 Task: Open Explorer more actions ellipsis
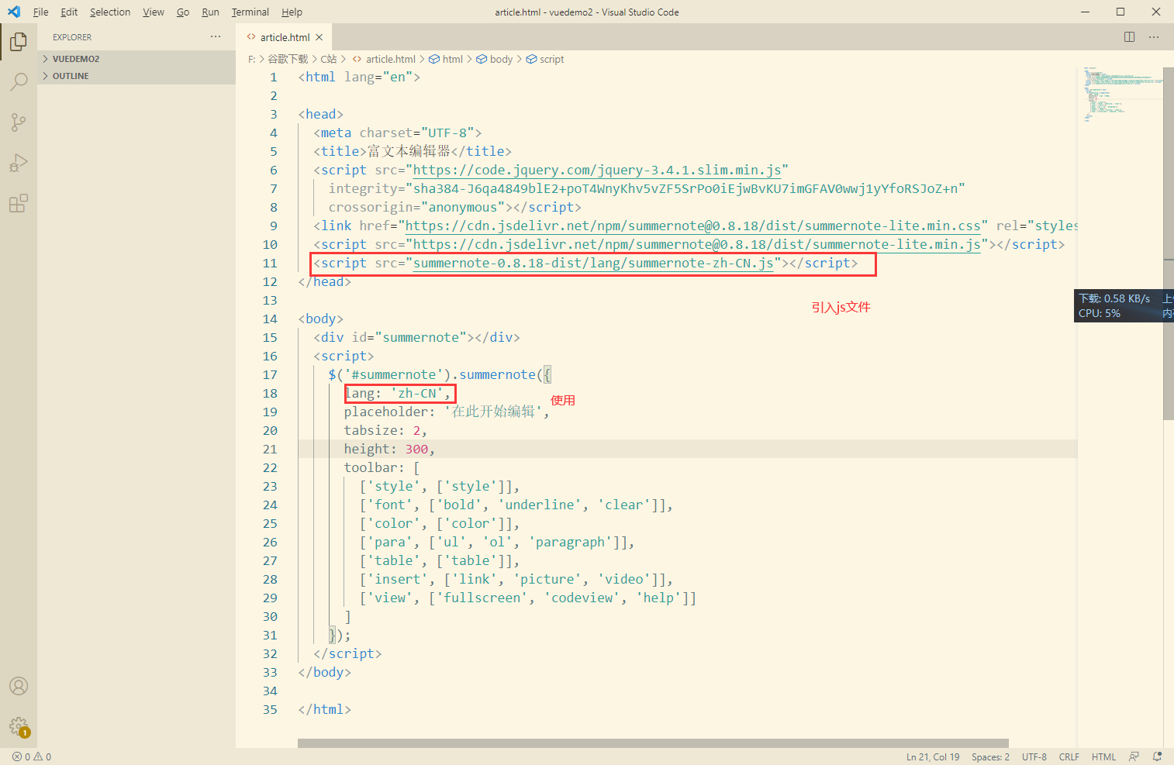tap(216, 36)
